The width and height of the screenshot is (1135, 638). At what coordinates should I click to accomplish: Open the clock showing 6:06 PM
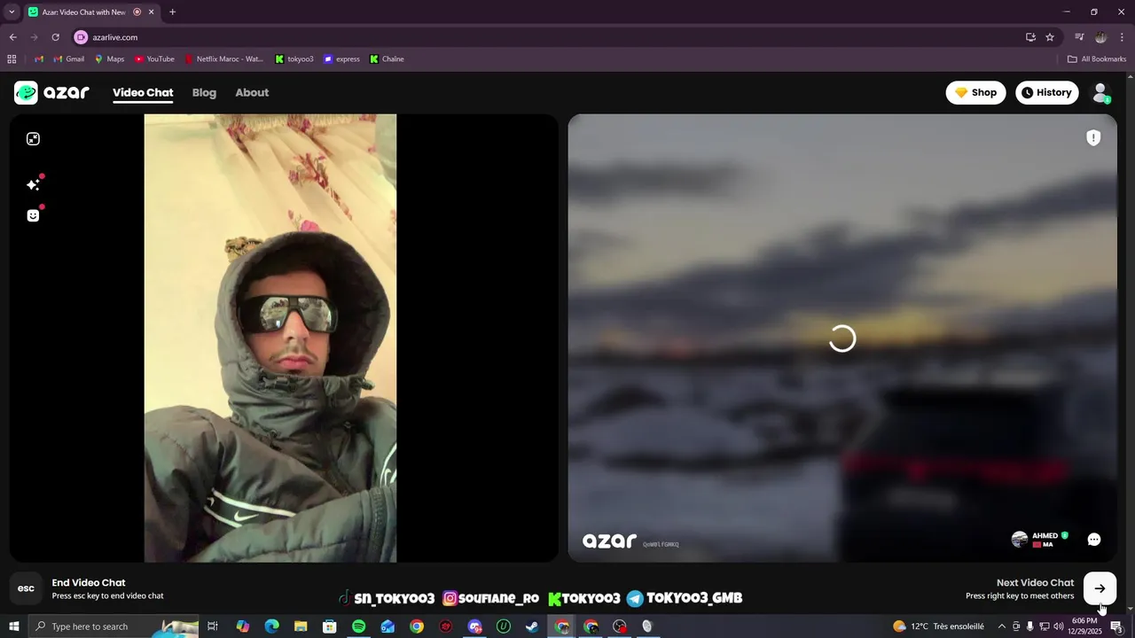click(x=1084, y=626)
